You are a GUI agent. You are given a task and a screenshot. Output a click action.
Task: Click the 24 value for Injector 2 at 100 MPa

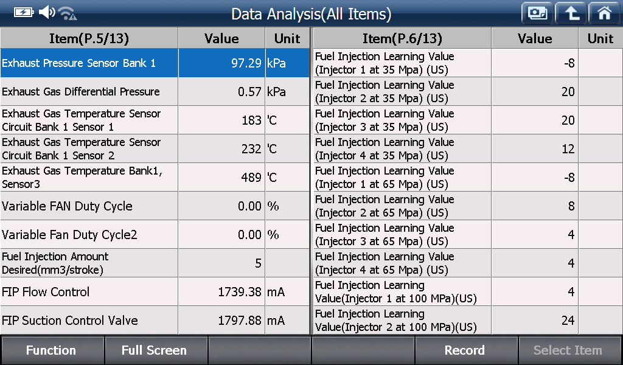pos(535,320)
